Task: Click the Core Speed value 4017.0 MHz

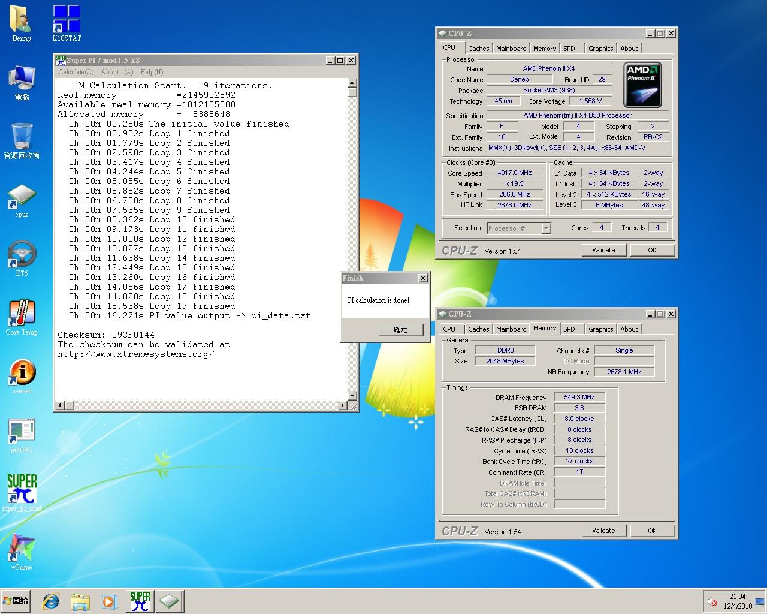Action: (514, 173)
